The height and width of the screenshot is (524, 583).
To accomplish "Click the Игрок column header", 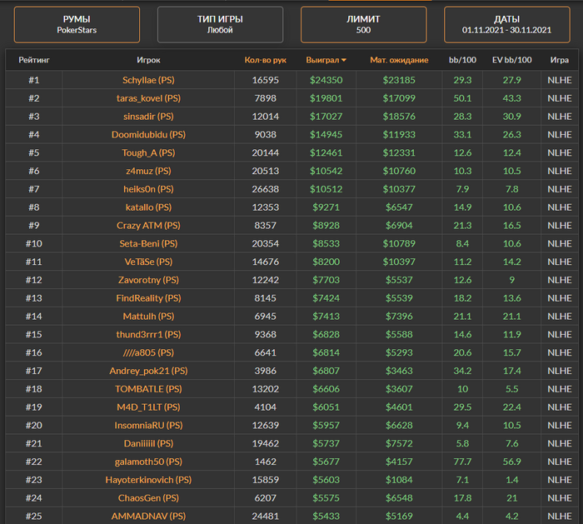I will [148, 61].
